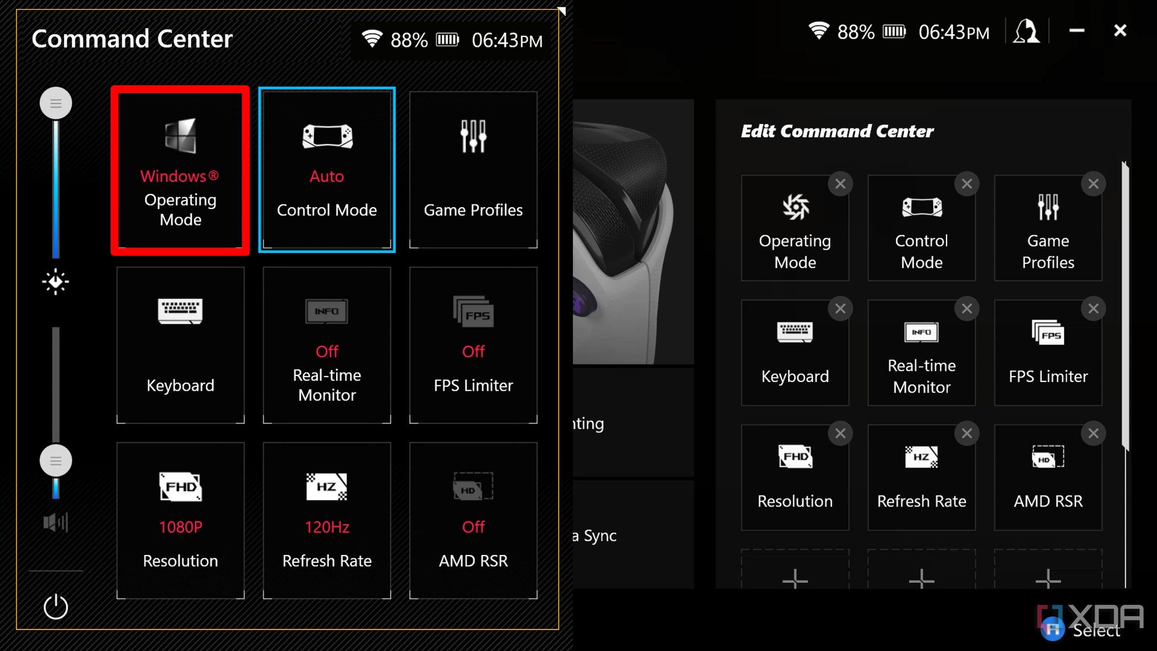This screenshot has width=1157, height=651.
Task: Toggle AMD RSR off setting
Action: 472,521
